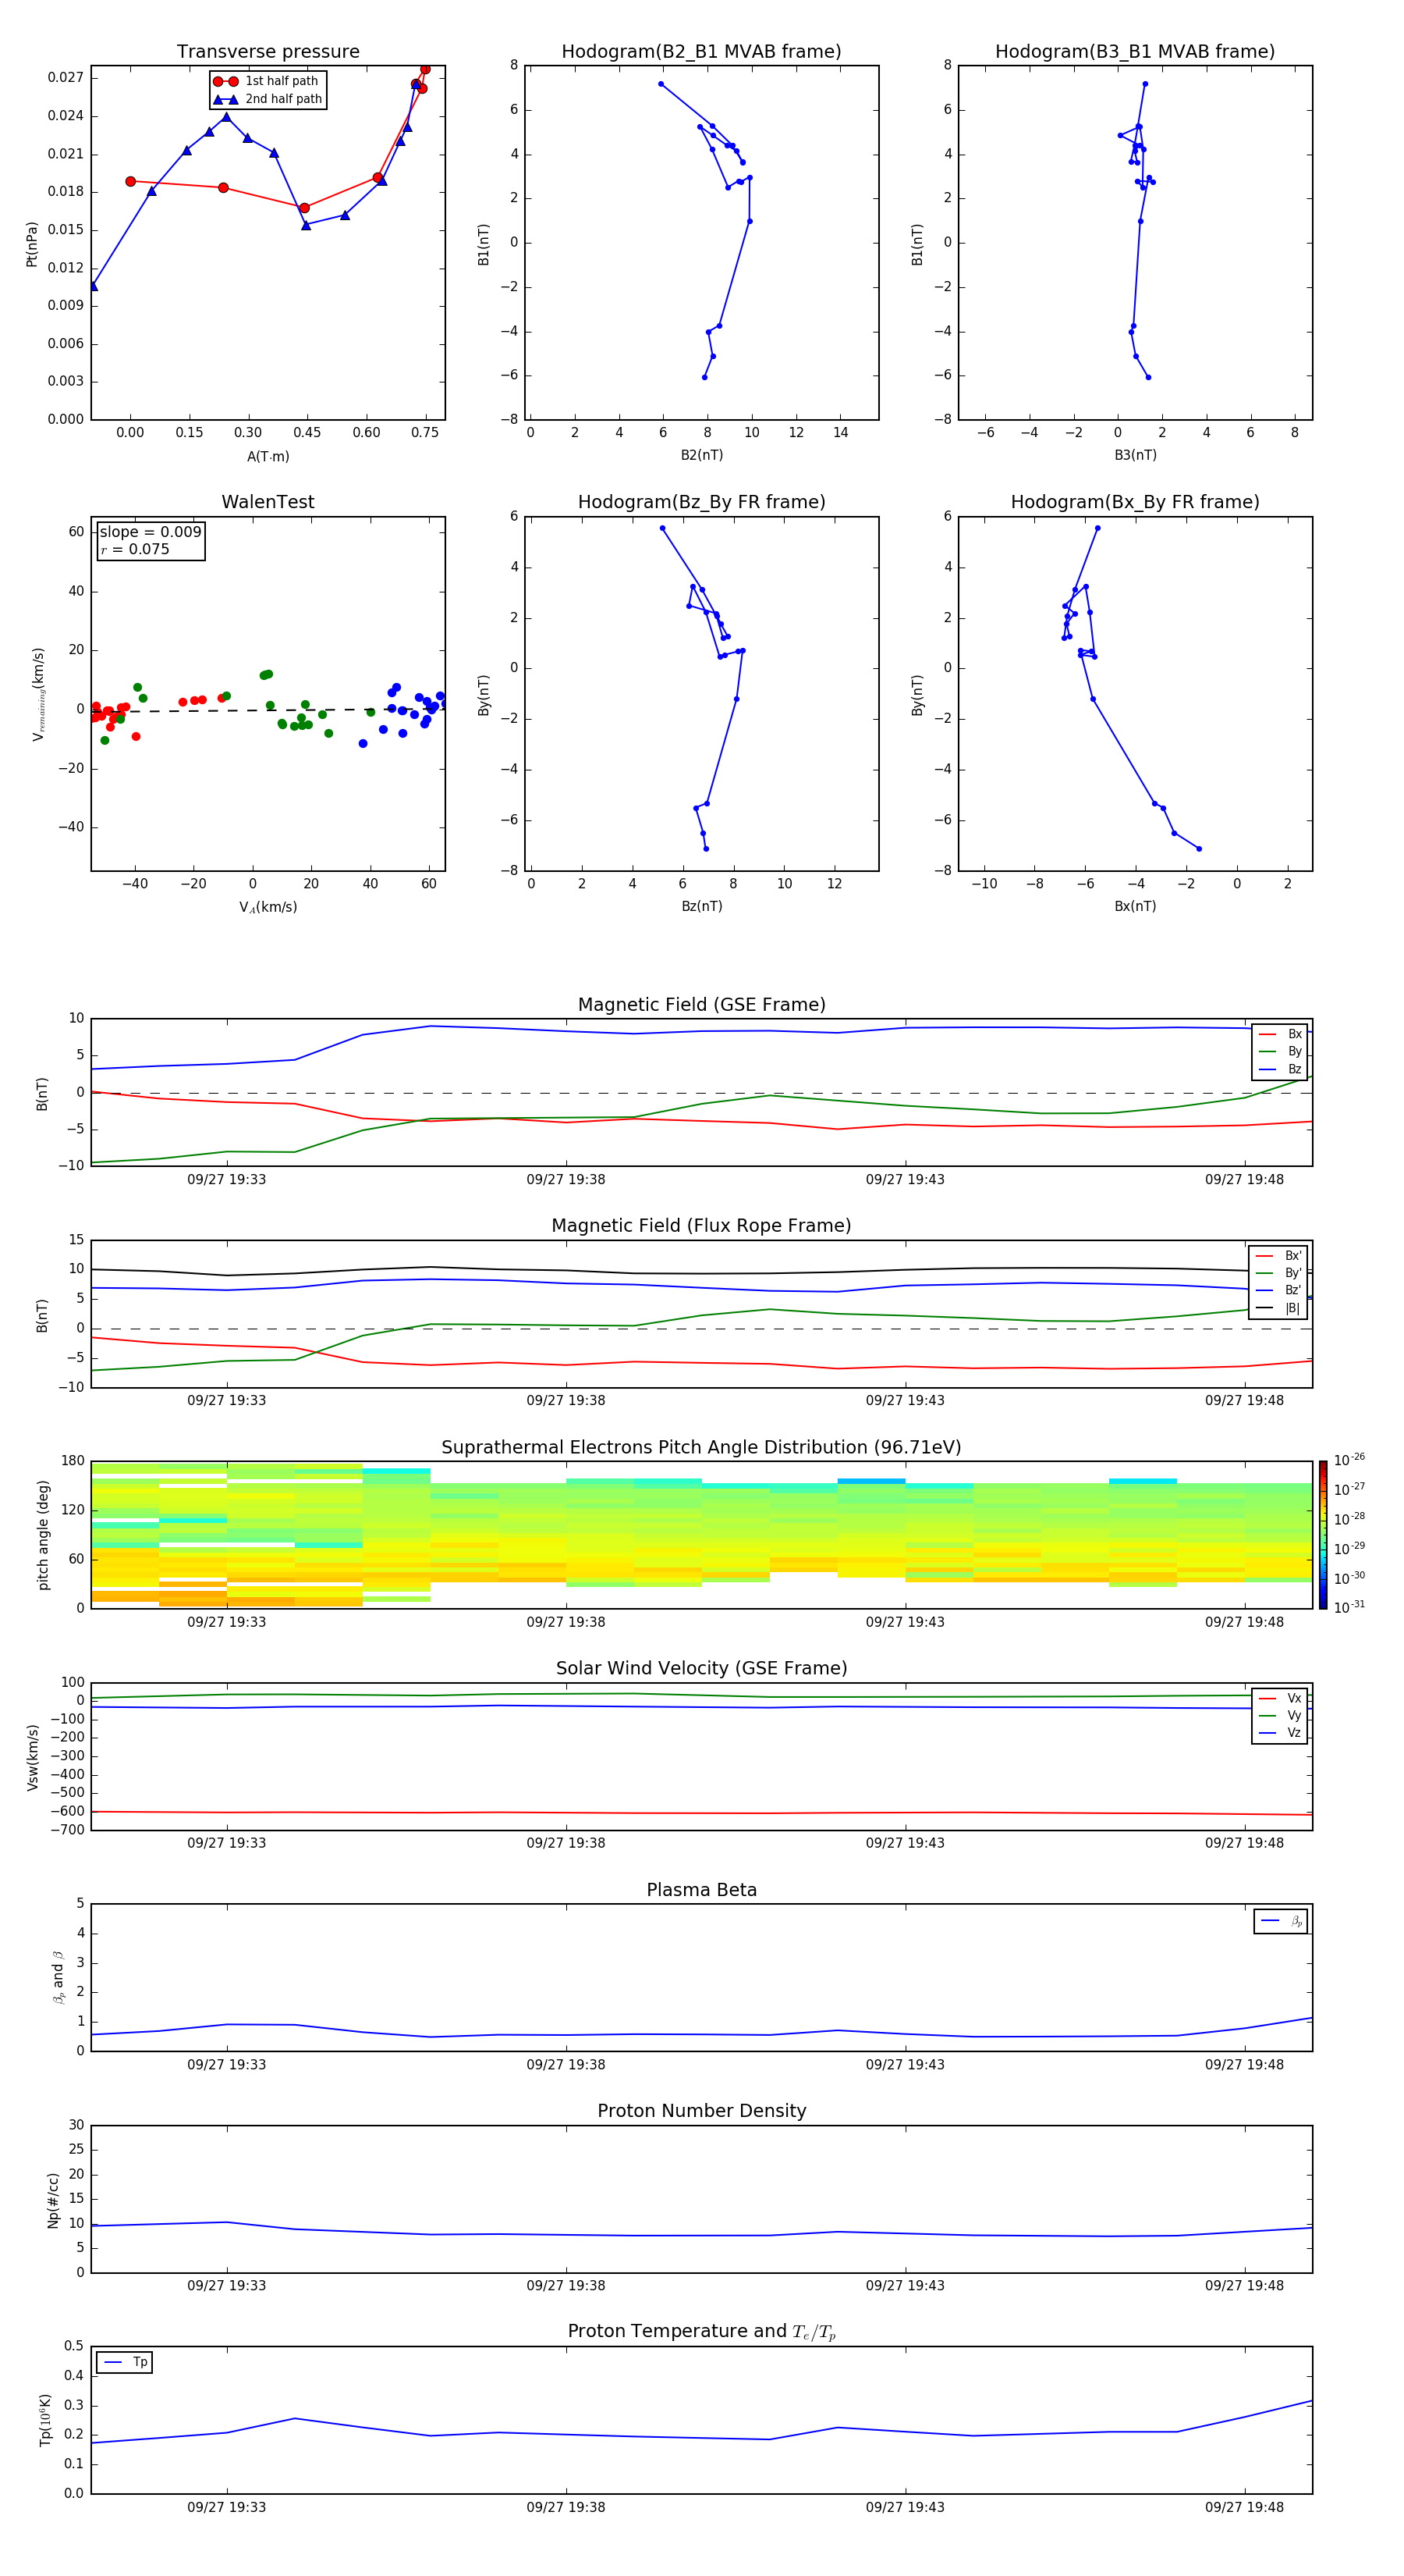Click "Vy" in the solar wind legend
This screenshot has height=2576, width=1404.
[x=1294, y=1716]
